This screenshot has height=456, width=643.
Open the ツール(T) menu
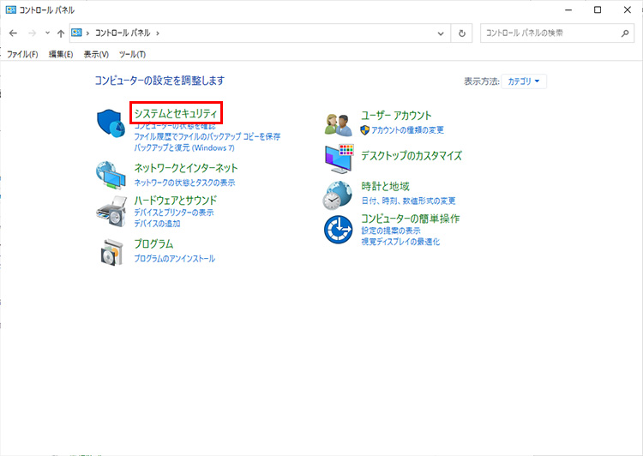coord(132,54)
